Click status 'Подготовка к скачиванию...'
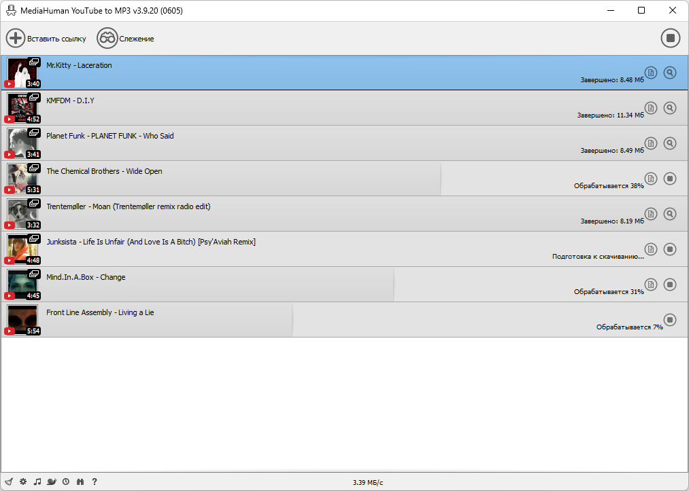 click(x=598, y=257)
